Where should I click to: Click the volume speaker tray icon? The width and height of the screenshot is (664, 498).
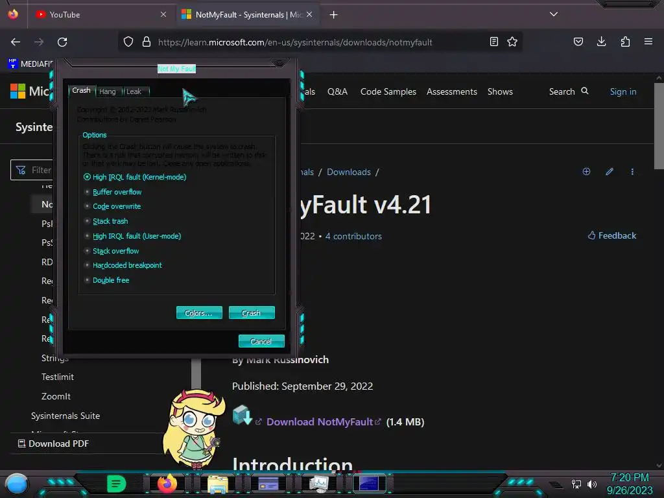click(x=591, y=484)
